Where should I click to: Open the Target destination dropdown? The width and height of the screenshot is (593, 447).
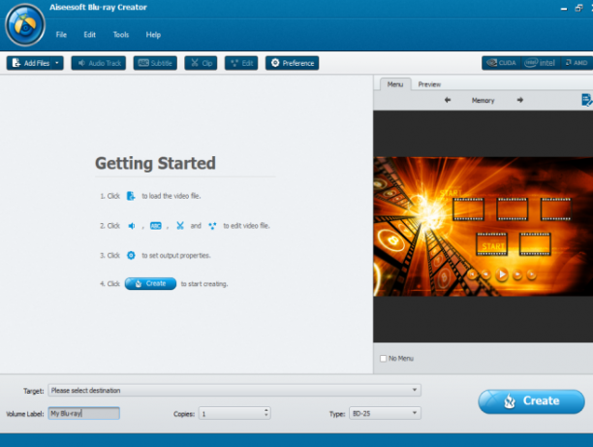(x=234, y=390)
